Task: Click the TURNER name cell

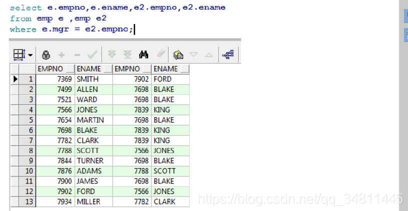Action: coord(94,161)
